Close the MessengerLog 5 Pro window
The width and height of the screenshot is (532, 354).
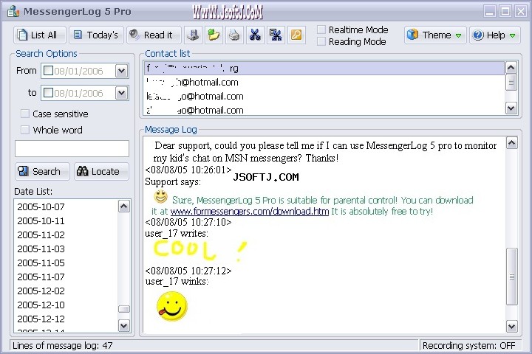(x=521, y=12)
